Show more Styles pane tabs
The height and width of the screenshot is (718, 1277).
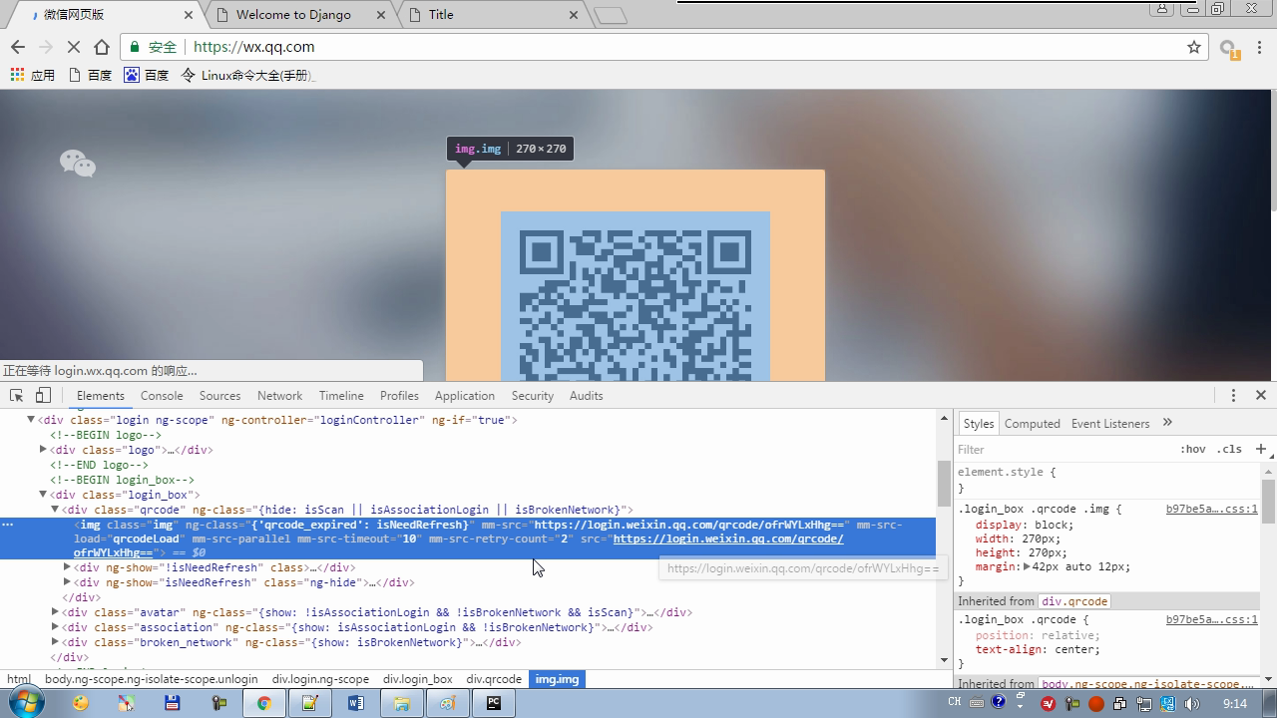click(1167, 423)
